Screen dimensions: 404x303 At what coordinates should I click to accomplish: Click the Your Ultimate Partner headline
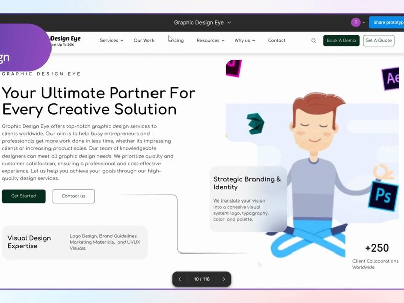[x=98, y=101]
